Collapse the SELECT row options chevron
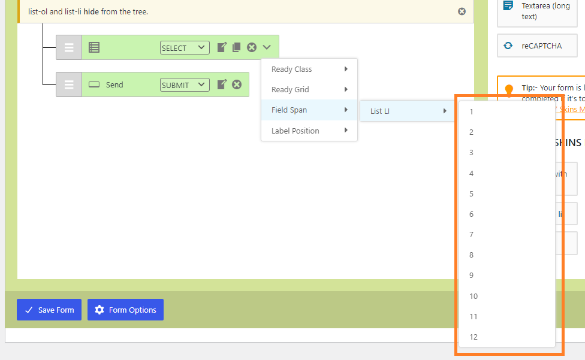The height and width of the screenshot is (360, 585). point(267,47)
